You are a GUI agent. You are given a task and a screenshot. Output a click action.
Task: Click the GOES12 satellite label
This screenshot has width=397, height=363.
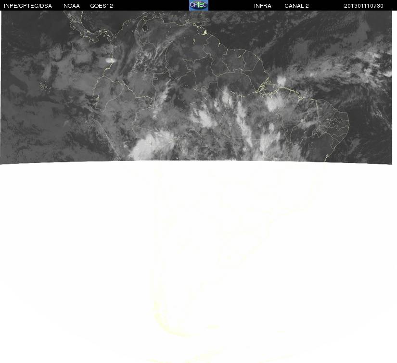point(102,6)
